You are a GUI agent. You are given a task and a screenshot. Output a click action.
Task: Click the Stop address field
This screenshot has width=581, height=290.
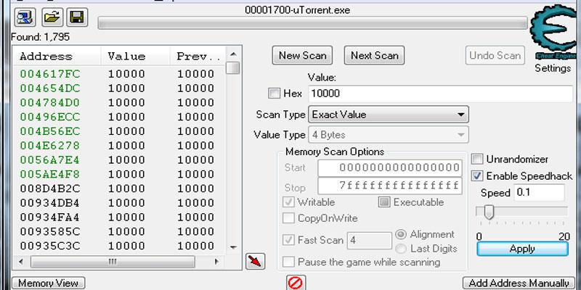390,186
